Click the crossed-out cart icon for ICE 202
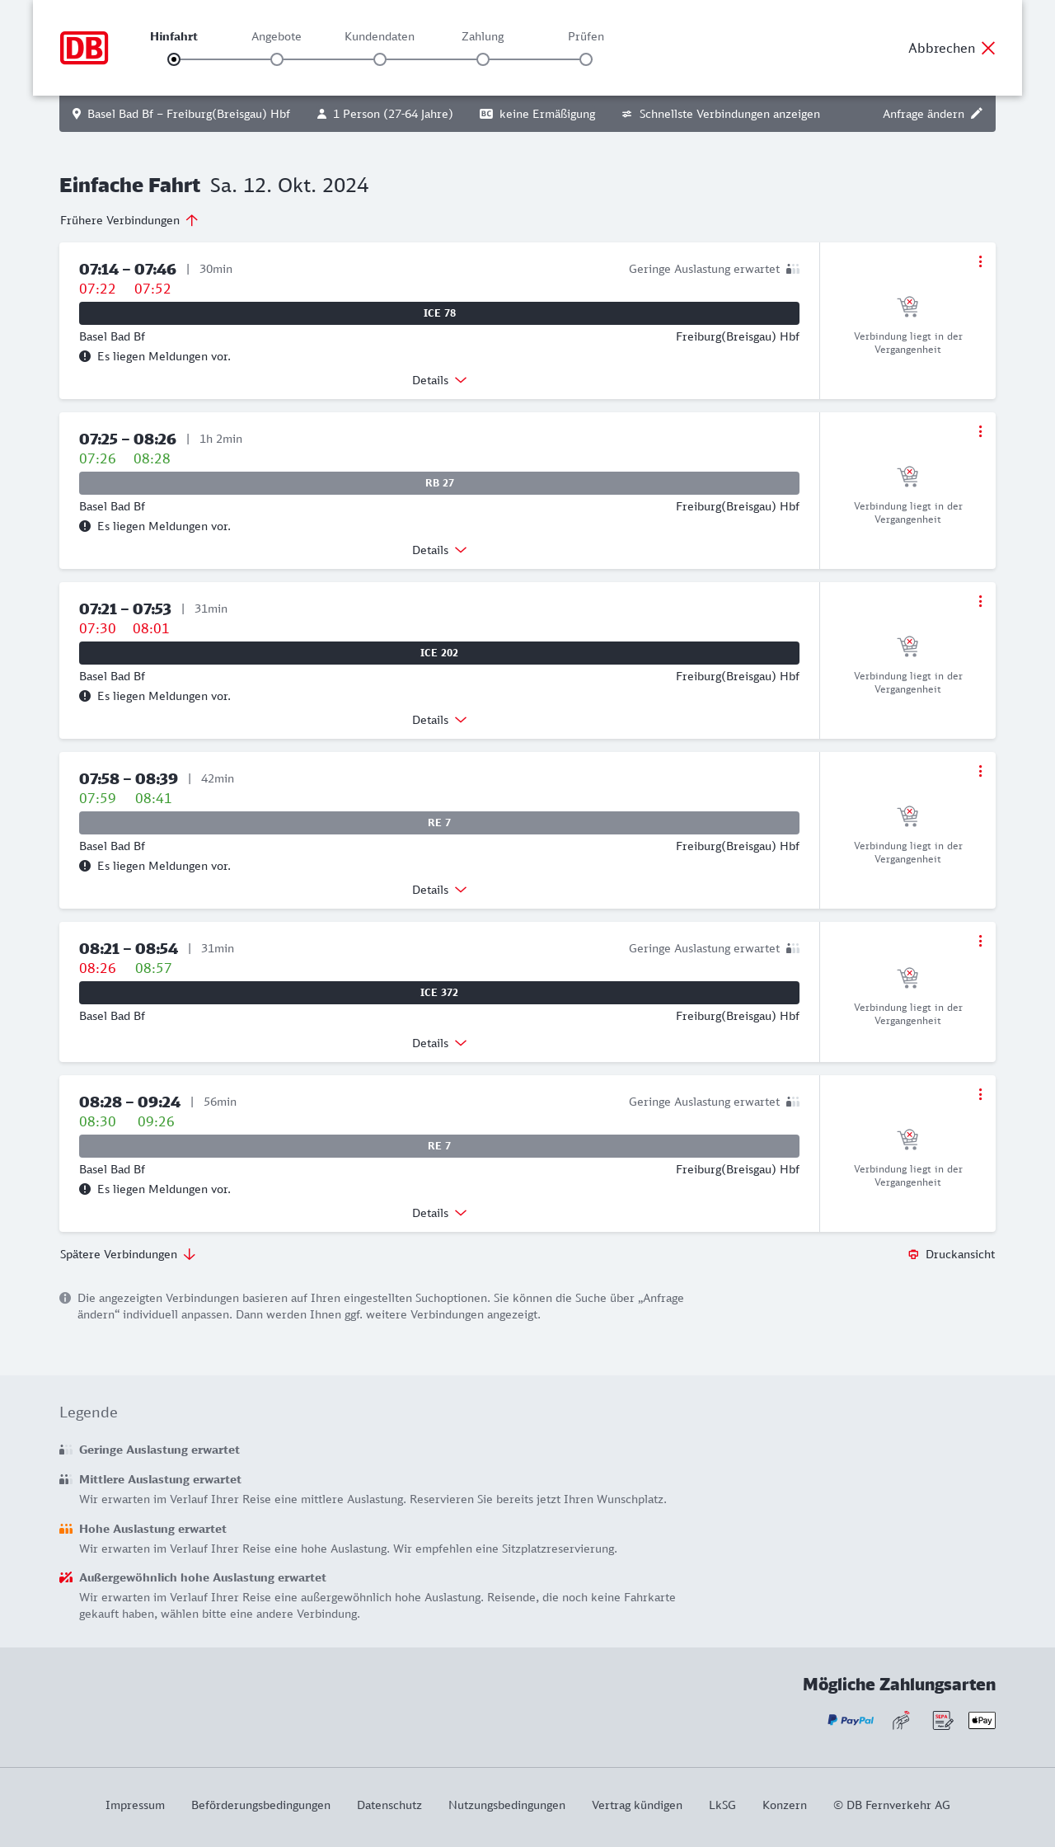Screen dimensions: 1055x1847 [907, 646]
